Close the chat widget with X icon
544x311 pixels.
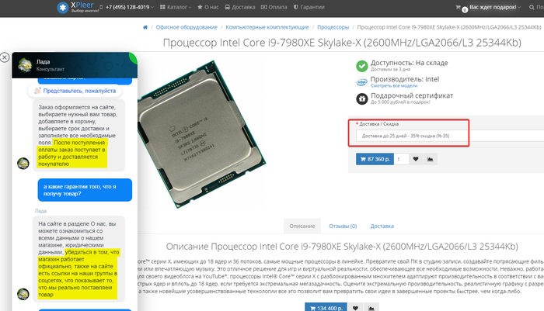click(5, 57)
